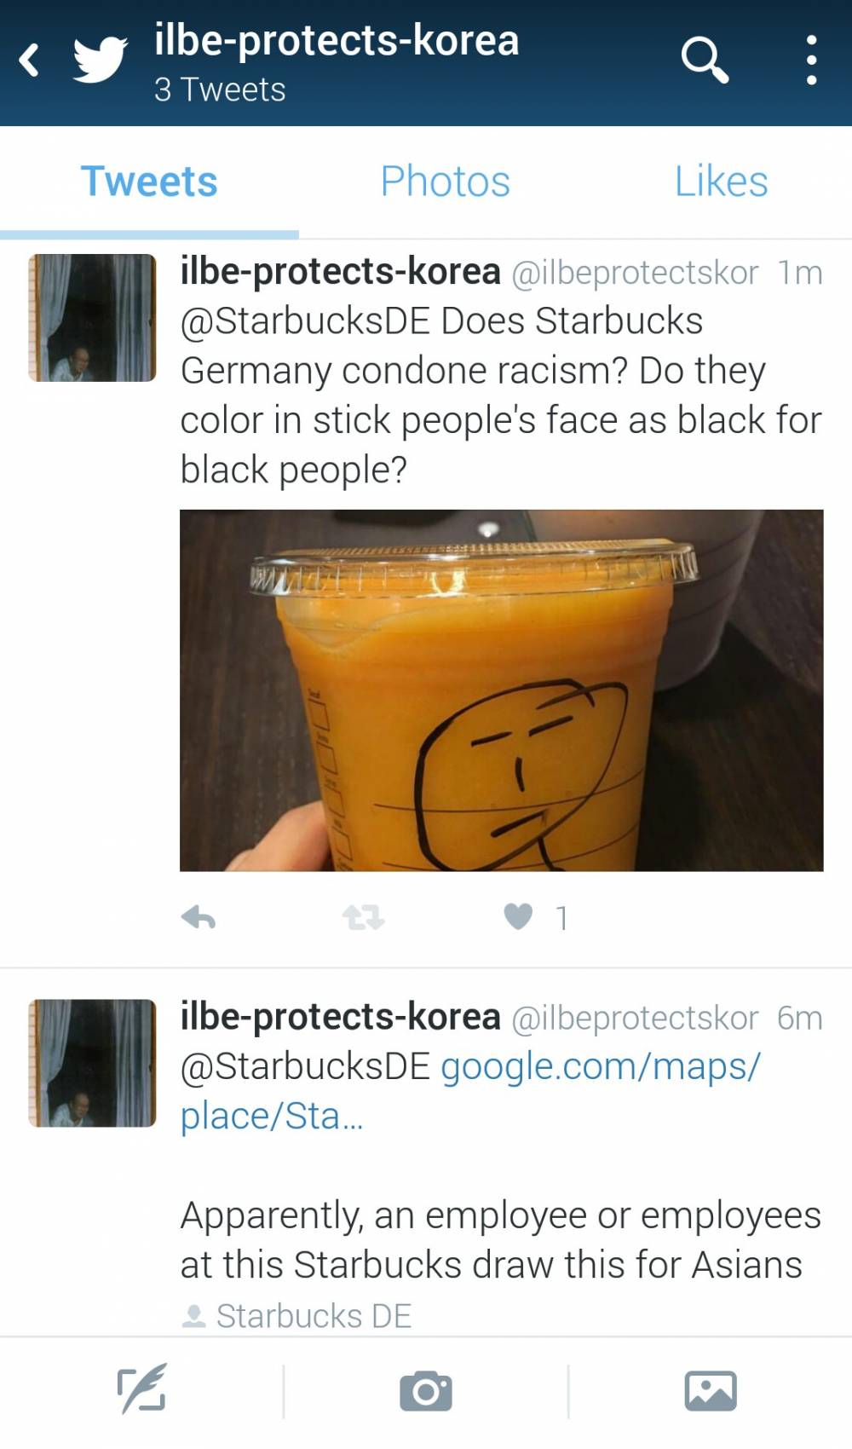Open the google.com/maps link
852x1449 pixels.
point(470,1090)
